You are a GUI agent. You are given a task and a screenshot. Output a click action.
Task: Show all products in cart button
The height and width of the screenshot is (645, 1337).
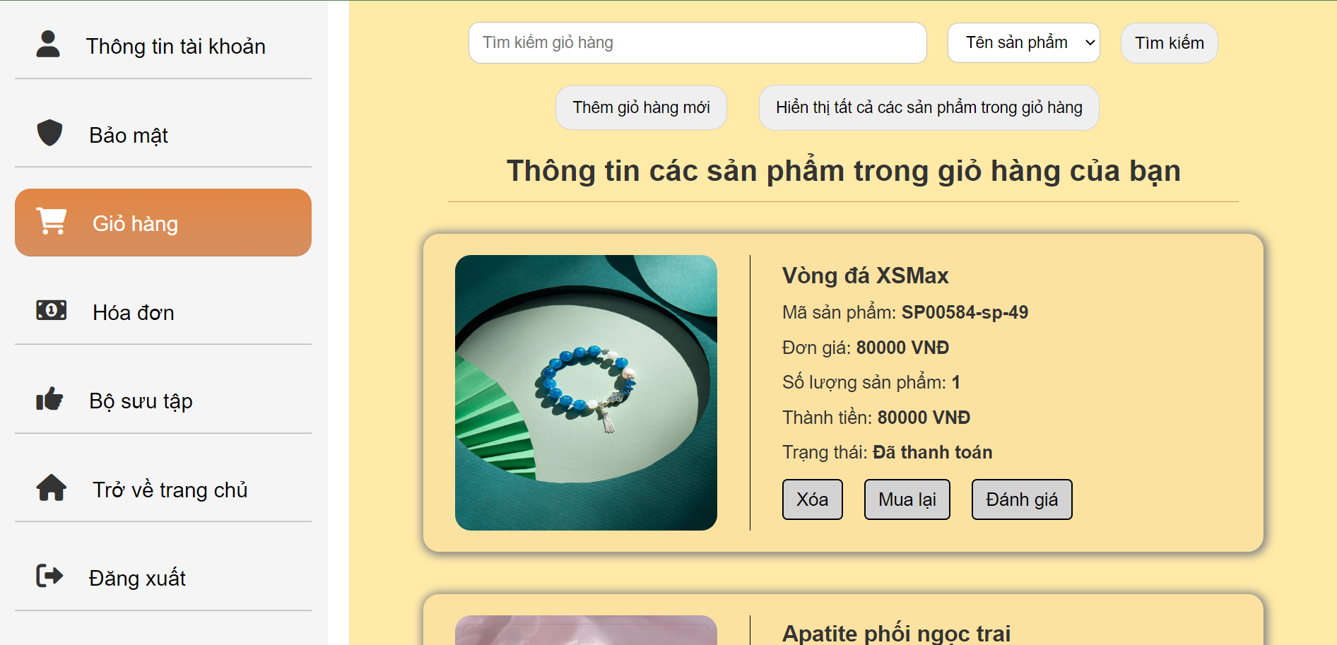(x=929, y=107)
